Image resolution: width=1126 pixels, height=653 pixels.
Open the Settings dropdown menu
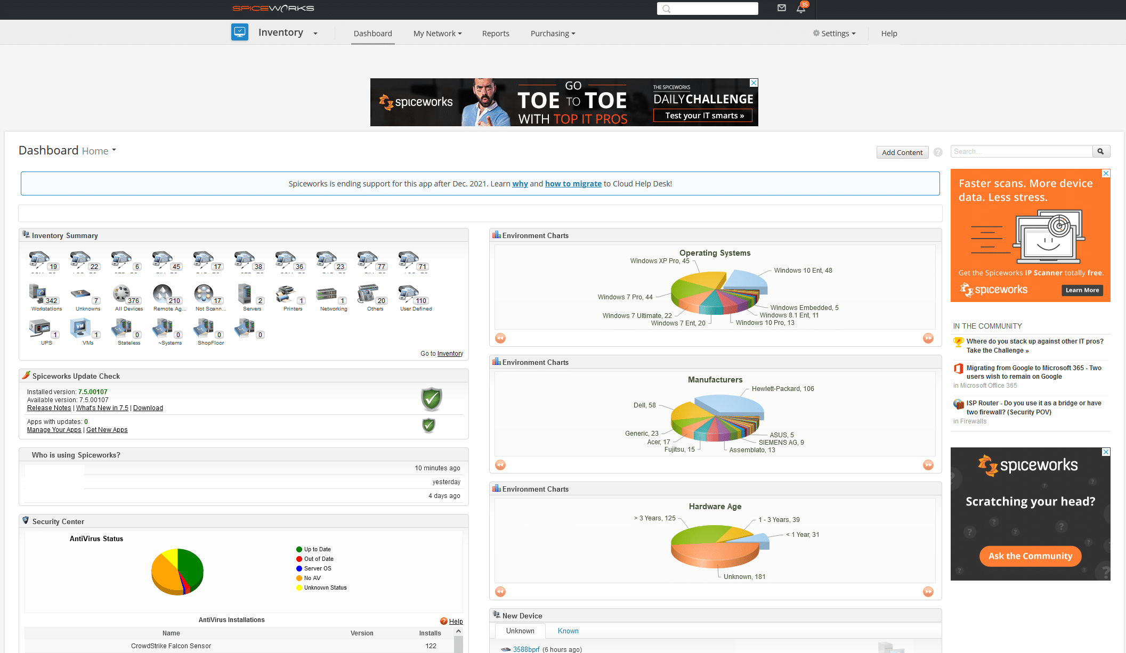pos(835,34)
